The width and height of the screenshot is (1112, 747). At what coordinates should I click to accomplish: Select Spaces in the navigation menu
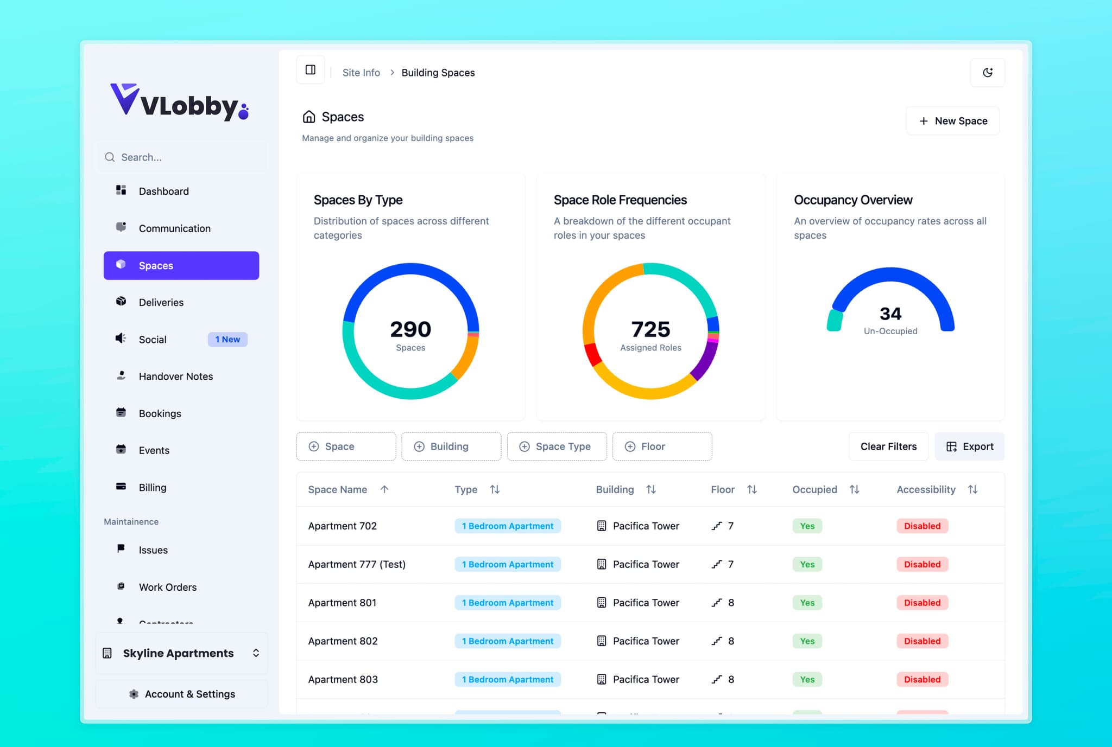(x=155, y=265)
